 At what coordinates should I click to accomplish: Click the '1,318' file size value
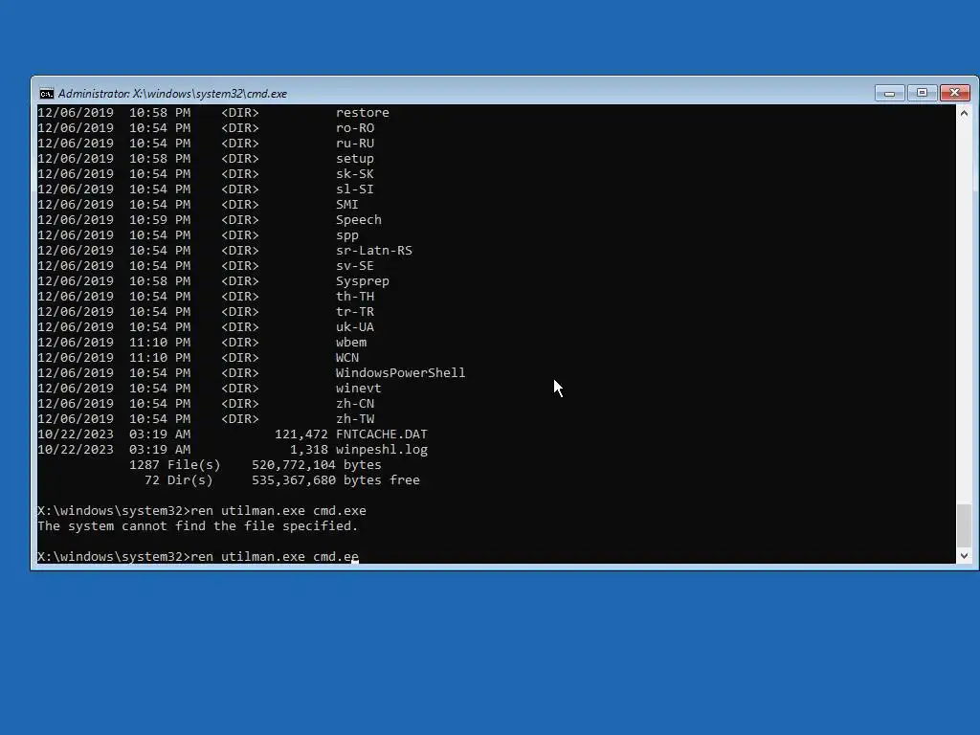(309, 450)
